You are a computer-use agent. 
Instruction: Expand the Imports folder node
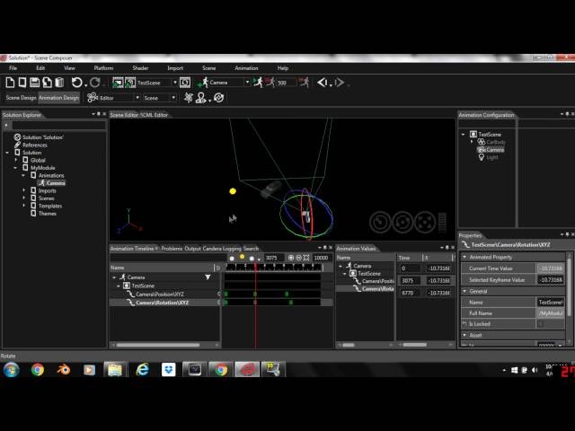pos(24,190)
